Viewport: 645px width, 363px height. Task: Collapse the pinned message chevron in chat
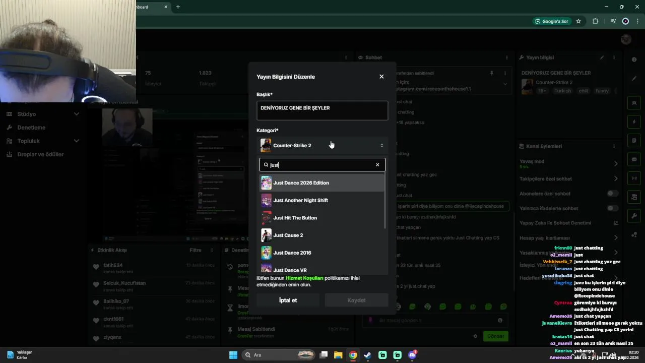pos(505,84)
